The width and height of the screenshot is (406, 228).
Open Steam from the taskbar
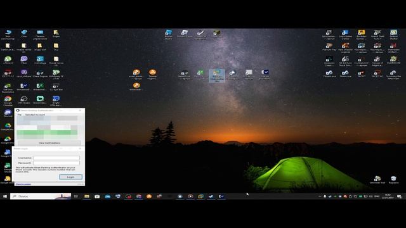pos(211,196)
